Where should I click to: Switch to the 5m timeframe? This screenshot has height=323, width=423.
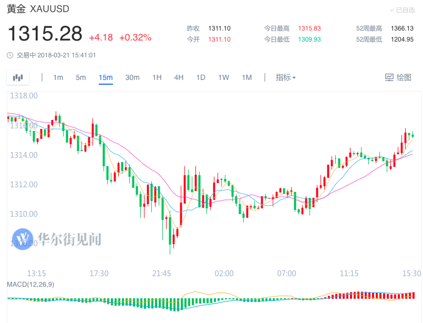pyautogui.click(x=81, y=77)
